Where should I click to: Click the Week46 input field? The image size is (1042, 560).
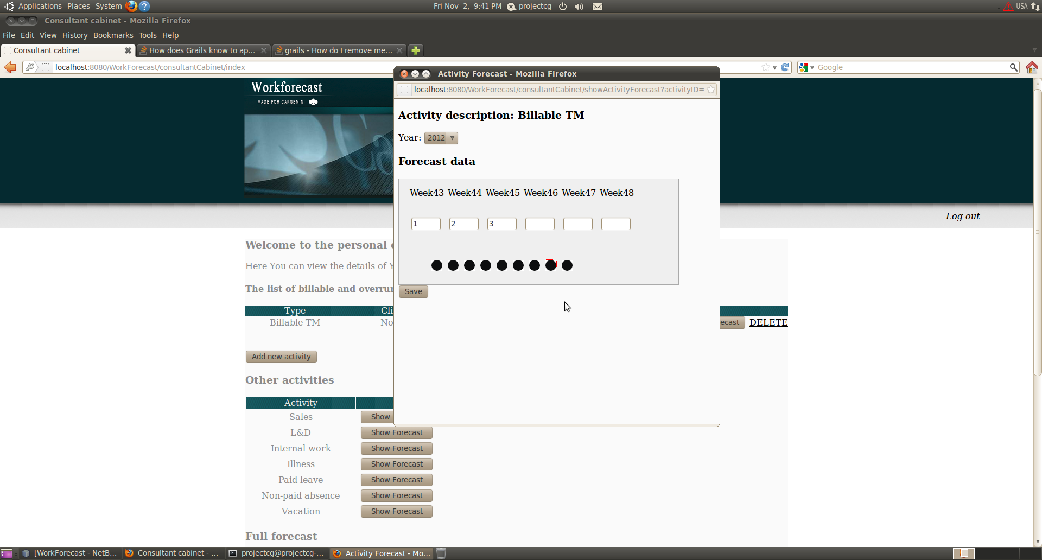(539, 224)
